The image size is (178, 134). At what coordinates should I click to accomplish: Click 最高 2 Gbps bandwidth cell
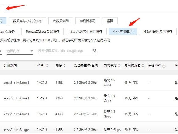pos(112,129)
